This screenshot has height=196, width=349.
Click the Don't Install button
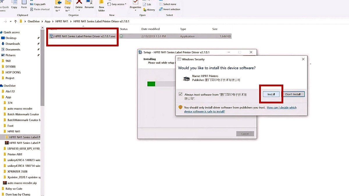[293, 94]
